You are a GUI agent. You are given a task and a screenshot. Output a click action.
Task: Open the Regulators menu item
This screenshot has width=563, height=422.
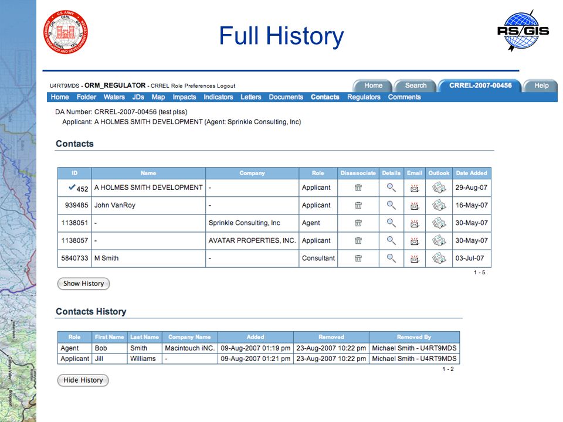(x=364, y=97)
